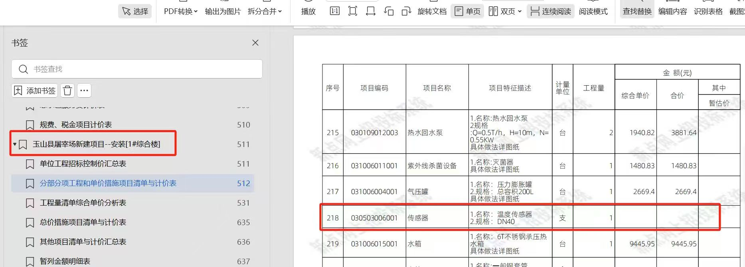Click 输出为图片 button

tap(223, 11)
